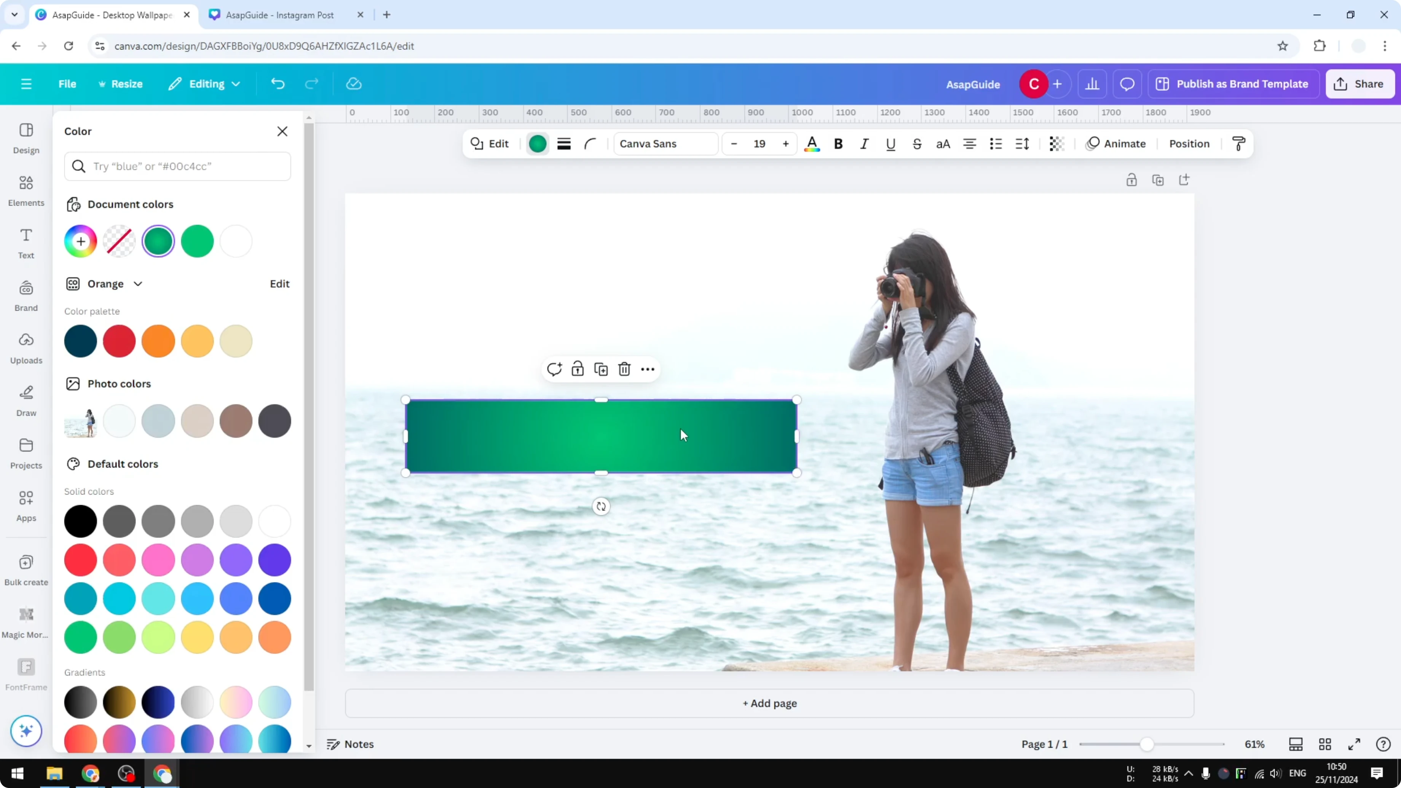
Task: Click the Add page button
Action: click(769, 703)
